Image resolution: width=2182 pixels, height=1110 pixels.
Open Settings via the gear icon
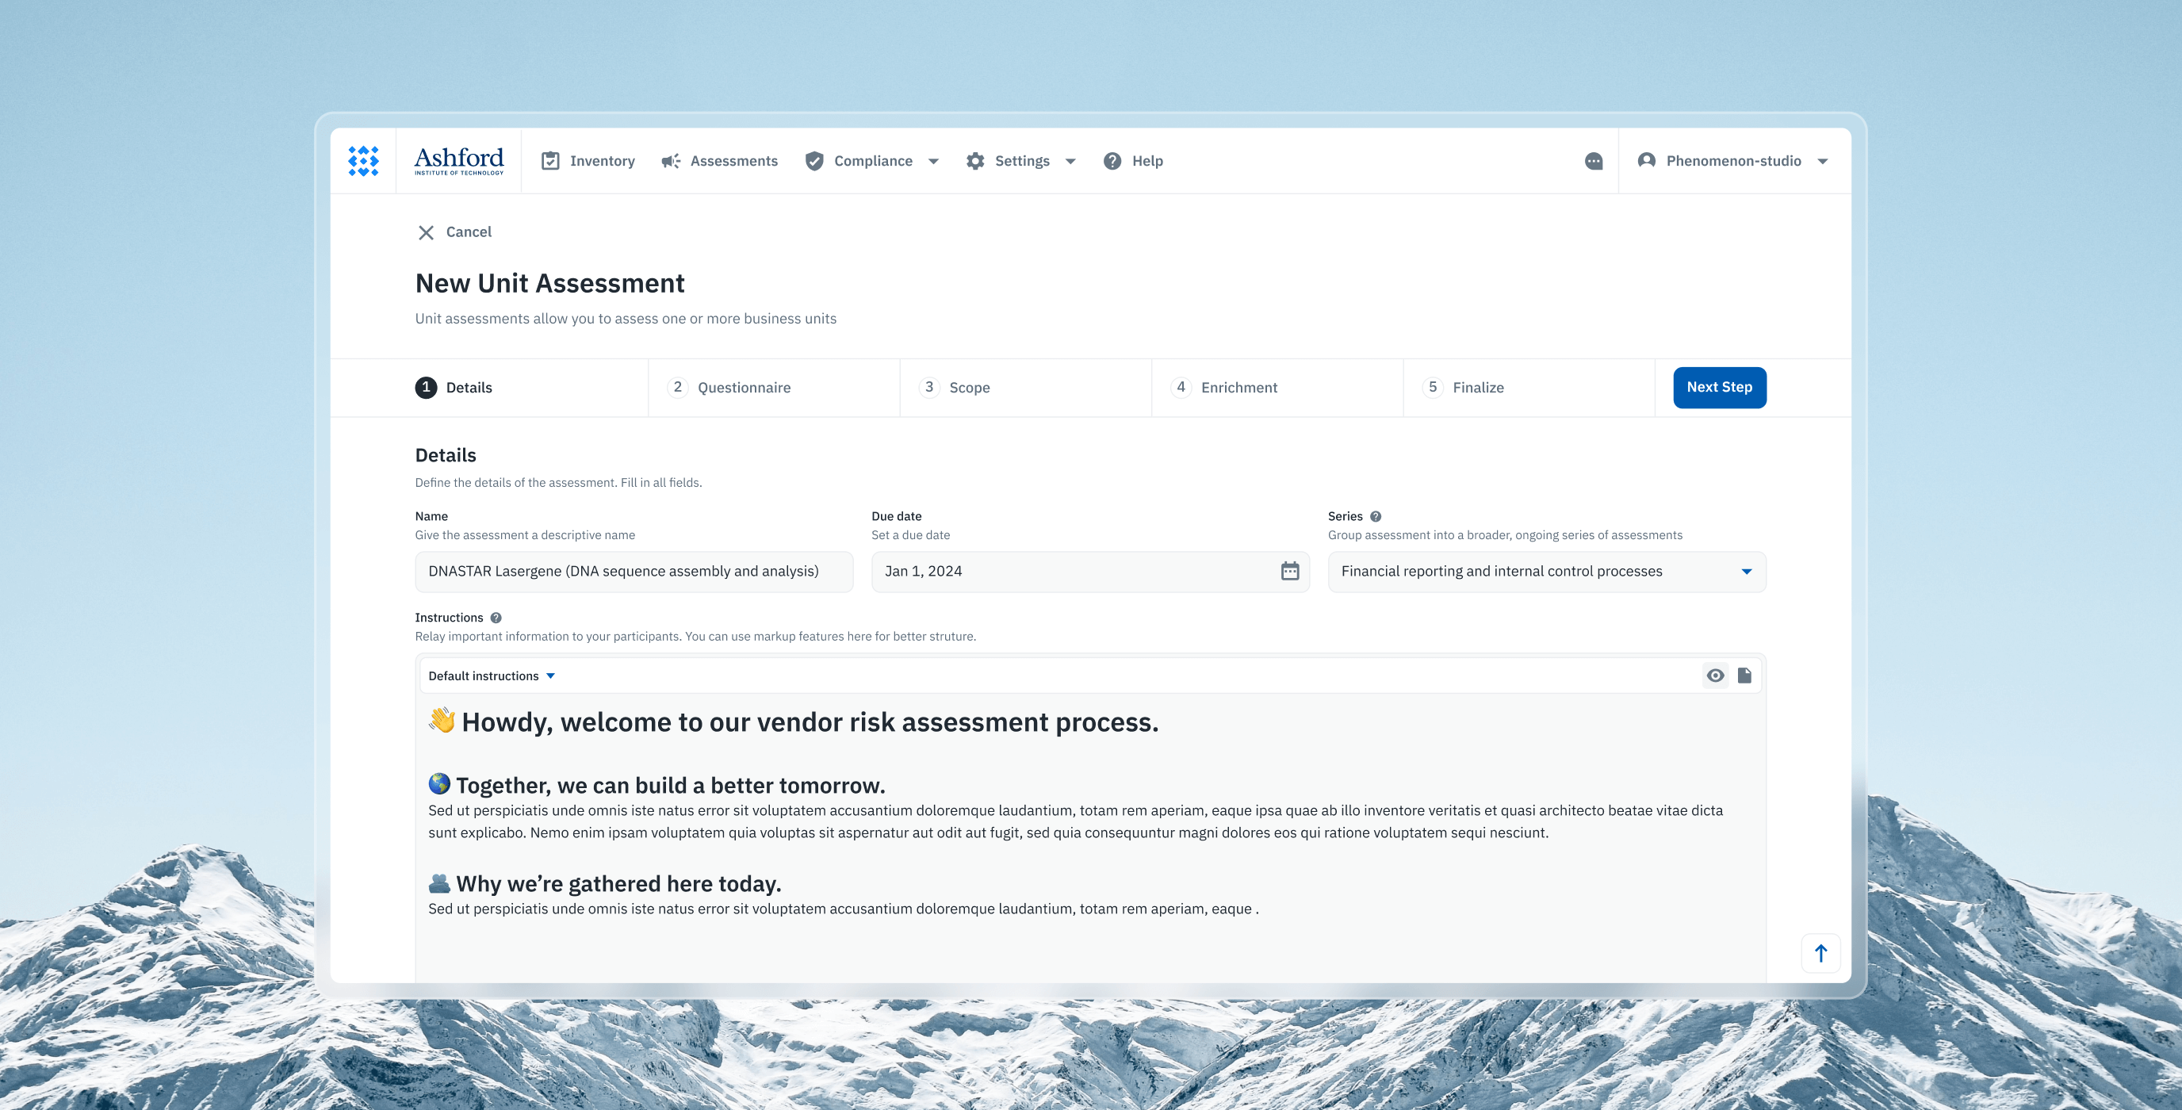click(x=975, y=160)
